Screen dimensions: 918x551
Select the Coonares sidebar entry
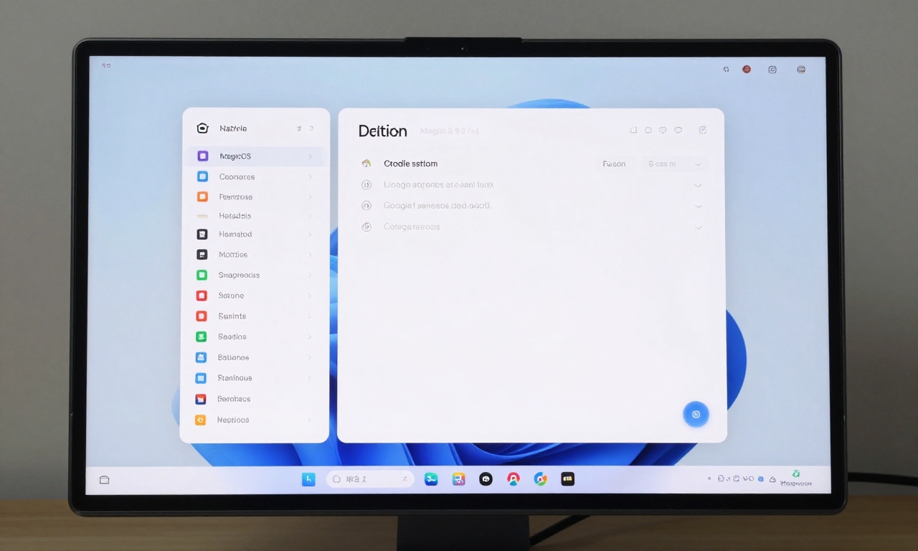click(237, 176)
